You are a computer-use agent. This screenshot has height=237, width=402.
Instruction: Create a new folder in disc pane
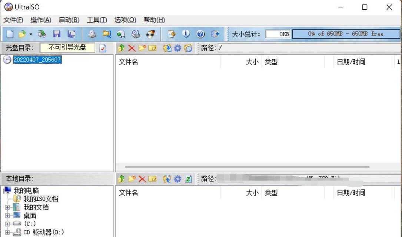tap(142, 48)
